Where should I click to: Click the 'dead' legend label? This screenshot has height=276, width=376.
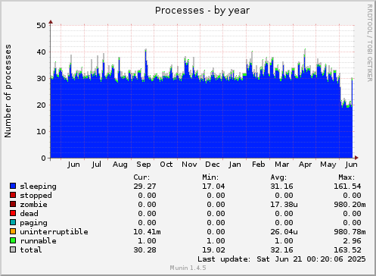coord(30,214)
